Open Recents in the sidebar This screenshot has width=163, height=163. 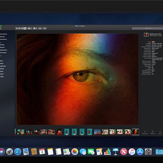pos(2,47)
